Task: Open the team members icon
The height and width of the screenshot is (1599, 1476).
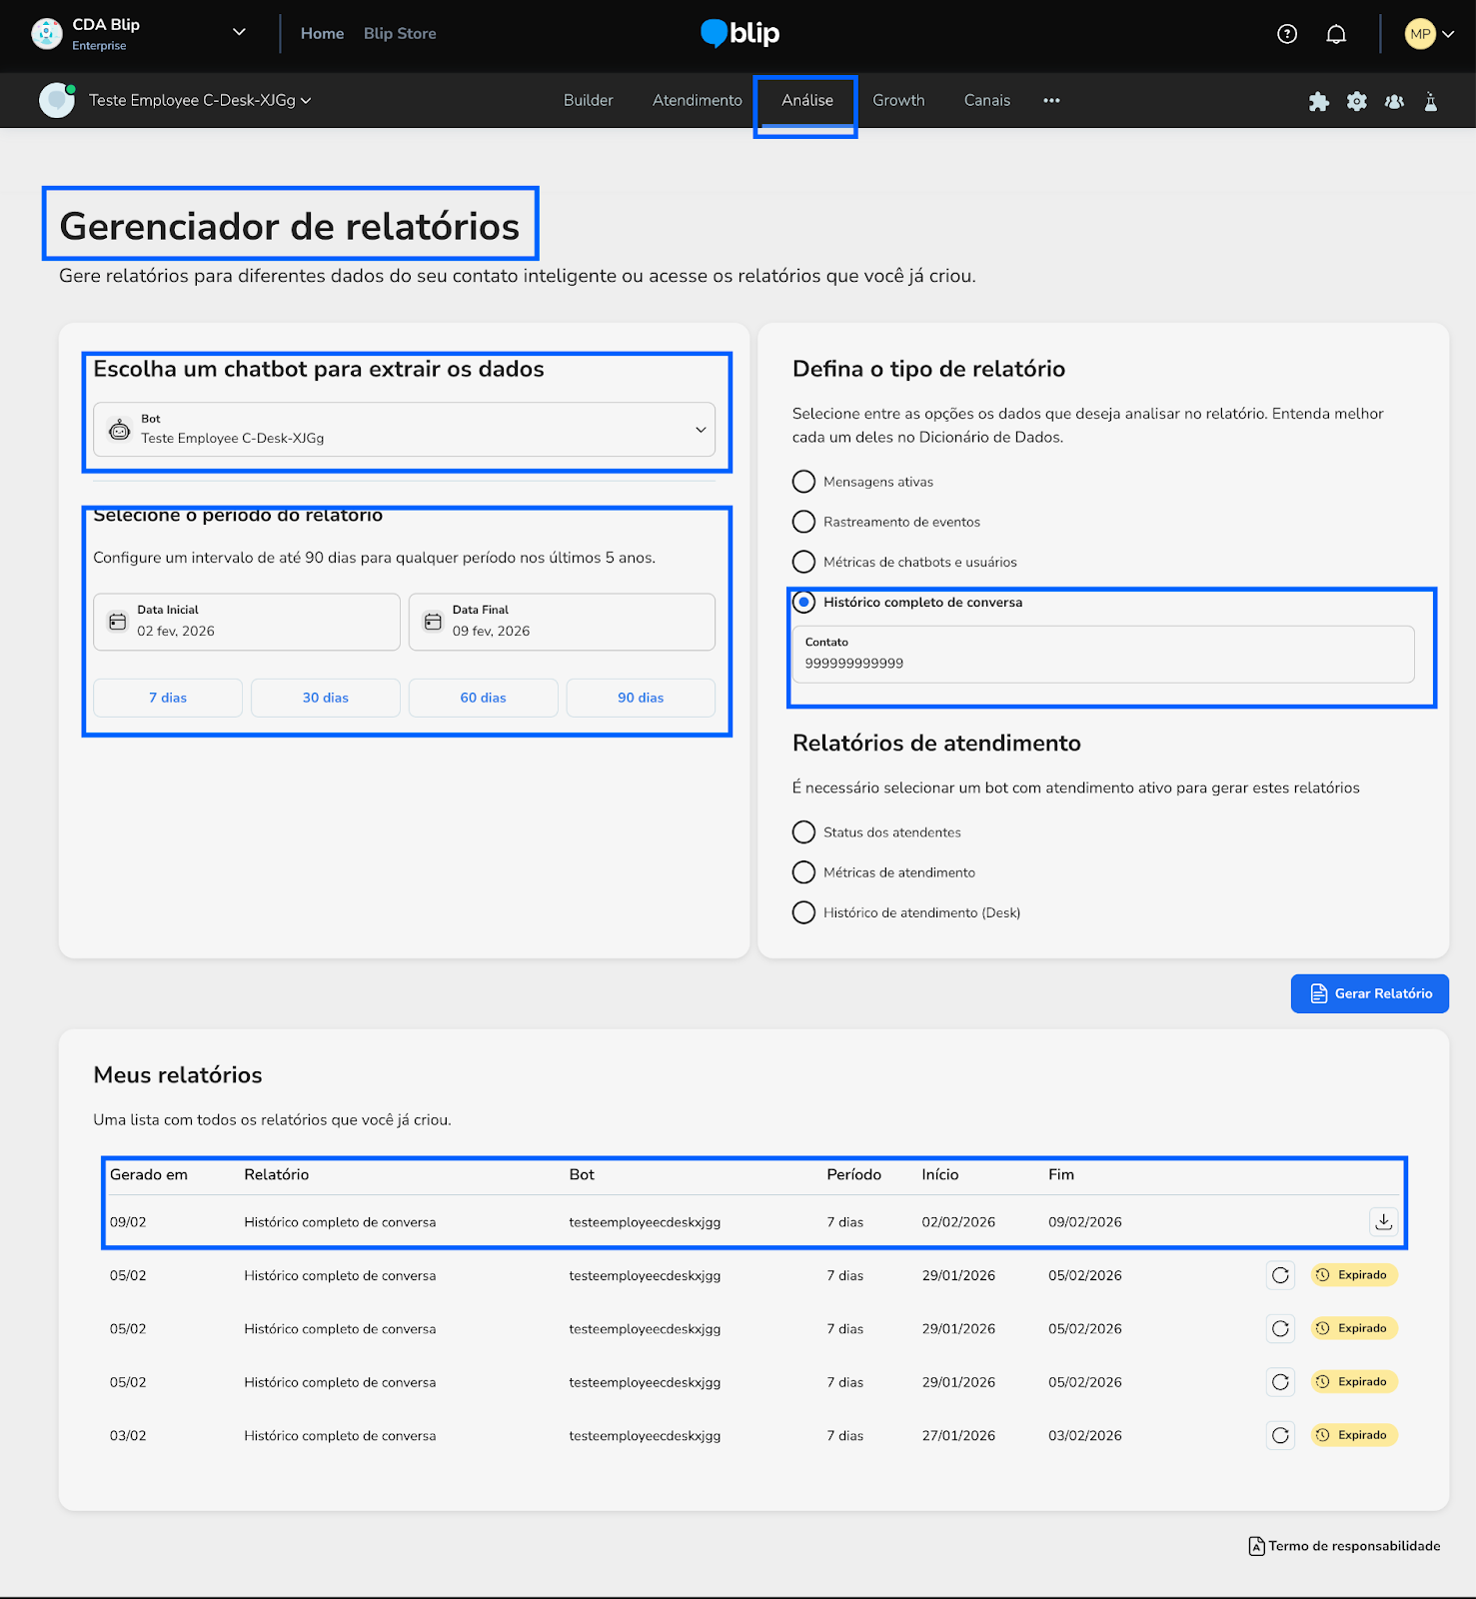Action: [x=1394, y=101]
